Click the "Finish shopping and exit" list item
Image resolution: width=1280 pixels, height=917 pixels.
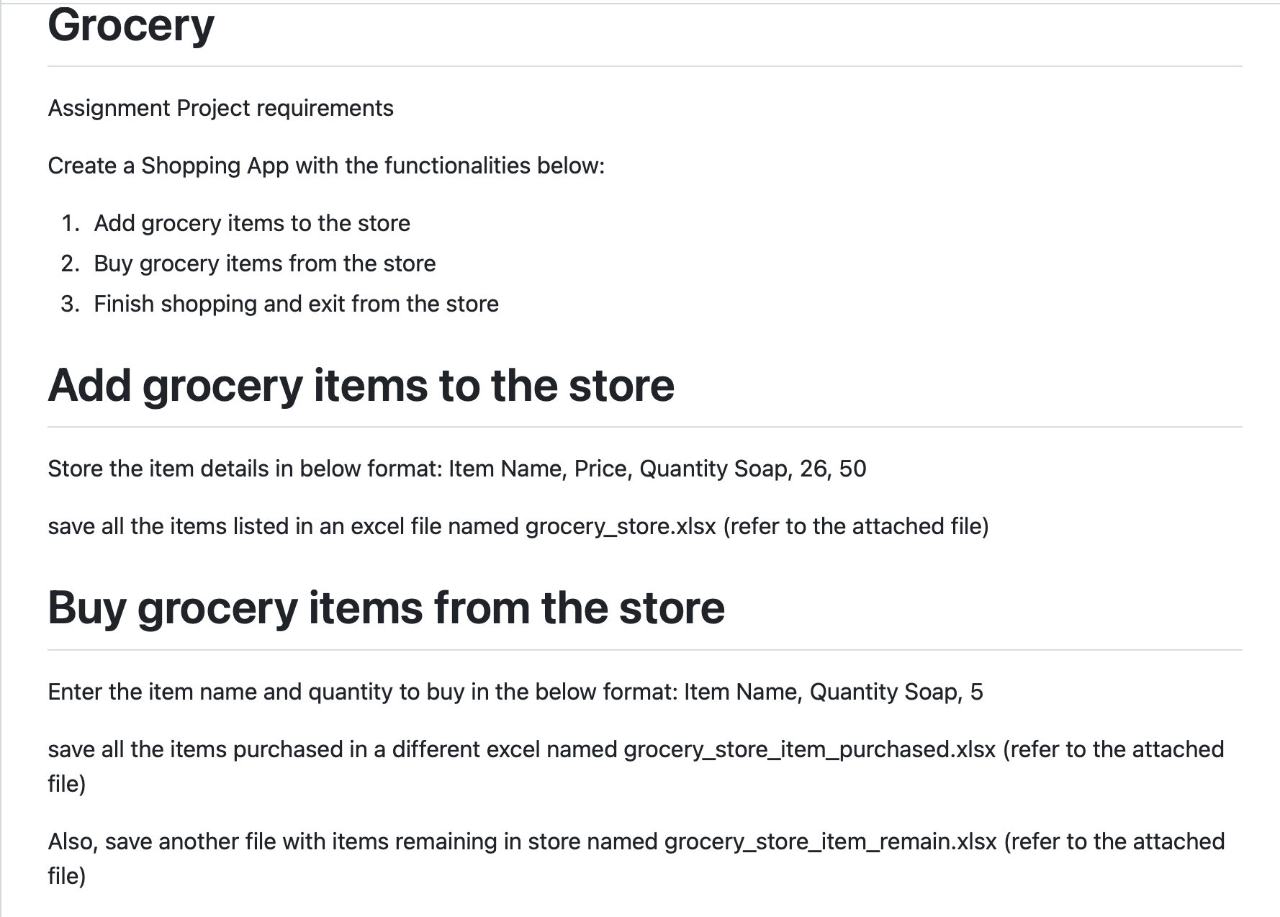[296, 304]
